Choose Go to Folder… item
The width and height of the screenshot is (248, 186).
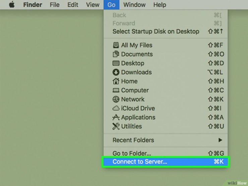pos(166,153)
